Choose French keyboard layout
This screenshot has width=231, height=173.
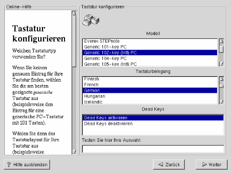(150, 85)
